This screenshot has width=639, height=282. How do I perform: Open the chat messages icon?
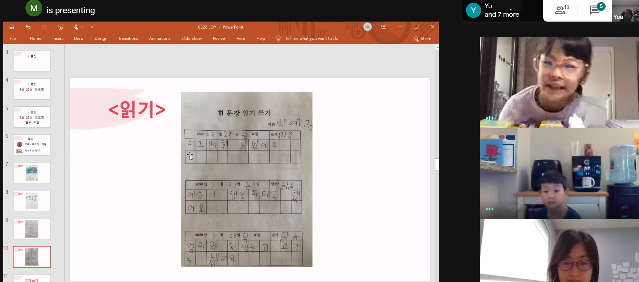[594, 10]
